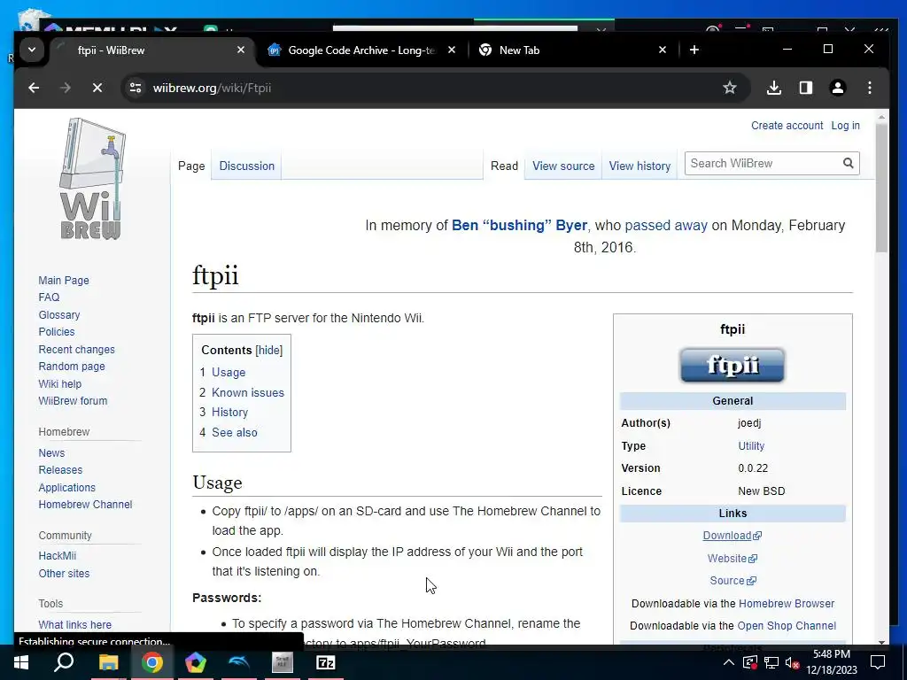This screenshot has width=907, height=680.
Task: Stop page loading with the X button
Action: pyautogui.click(x=97, y=88)
